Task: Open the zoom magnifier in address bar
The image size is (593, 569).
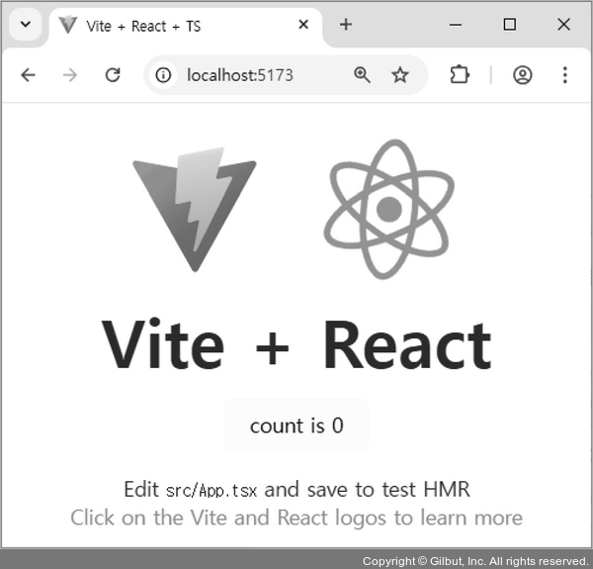Action: (x=362, y=75)
